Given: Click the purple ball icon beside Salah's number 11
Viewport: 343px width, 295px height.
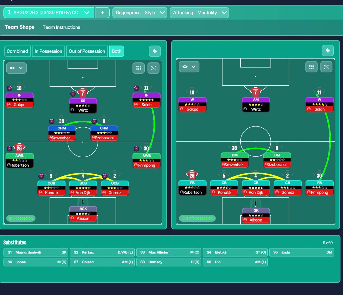Looking at the screenshot, I should [136, 88].
